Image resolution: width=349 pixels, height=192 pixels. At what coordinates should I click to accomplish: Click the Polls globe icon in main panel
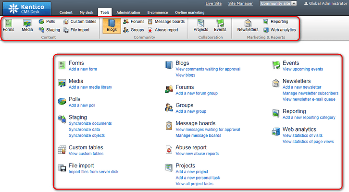[62, 101]
